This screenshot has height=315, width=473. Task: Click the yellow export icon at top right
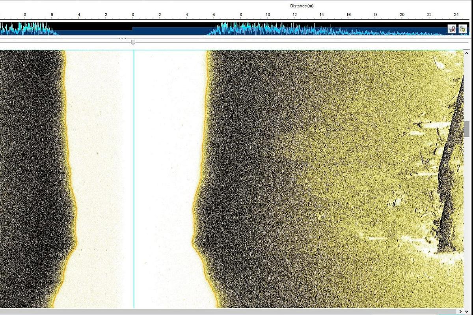462,28
